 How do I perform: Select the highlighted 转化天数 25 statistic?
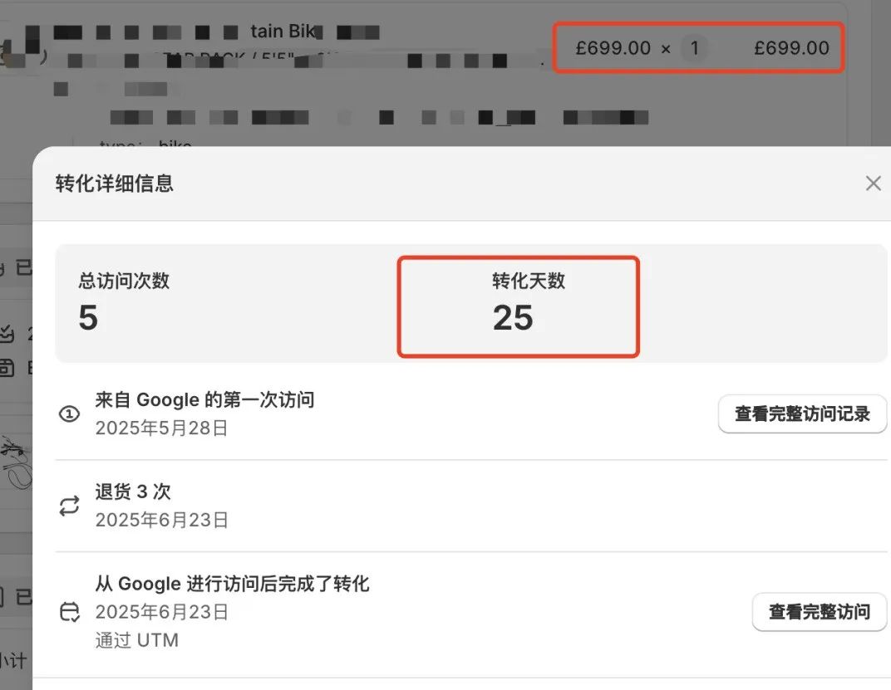click(518, 306)
